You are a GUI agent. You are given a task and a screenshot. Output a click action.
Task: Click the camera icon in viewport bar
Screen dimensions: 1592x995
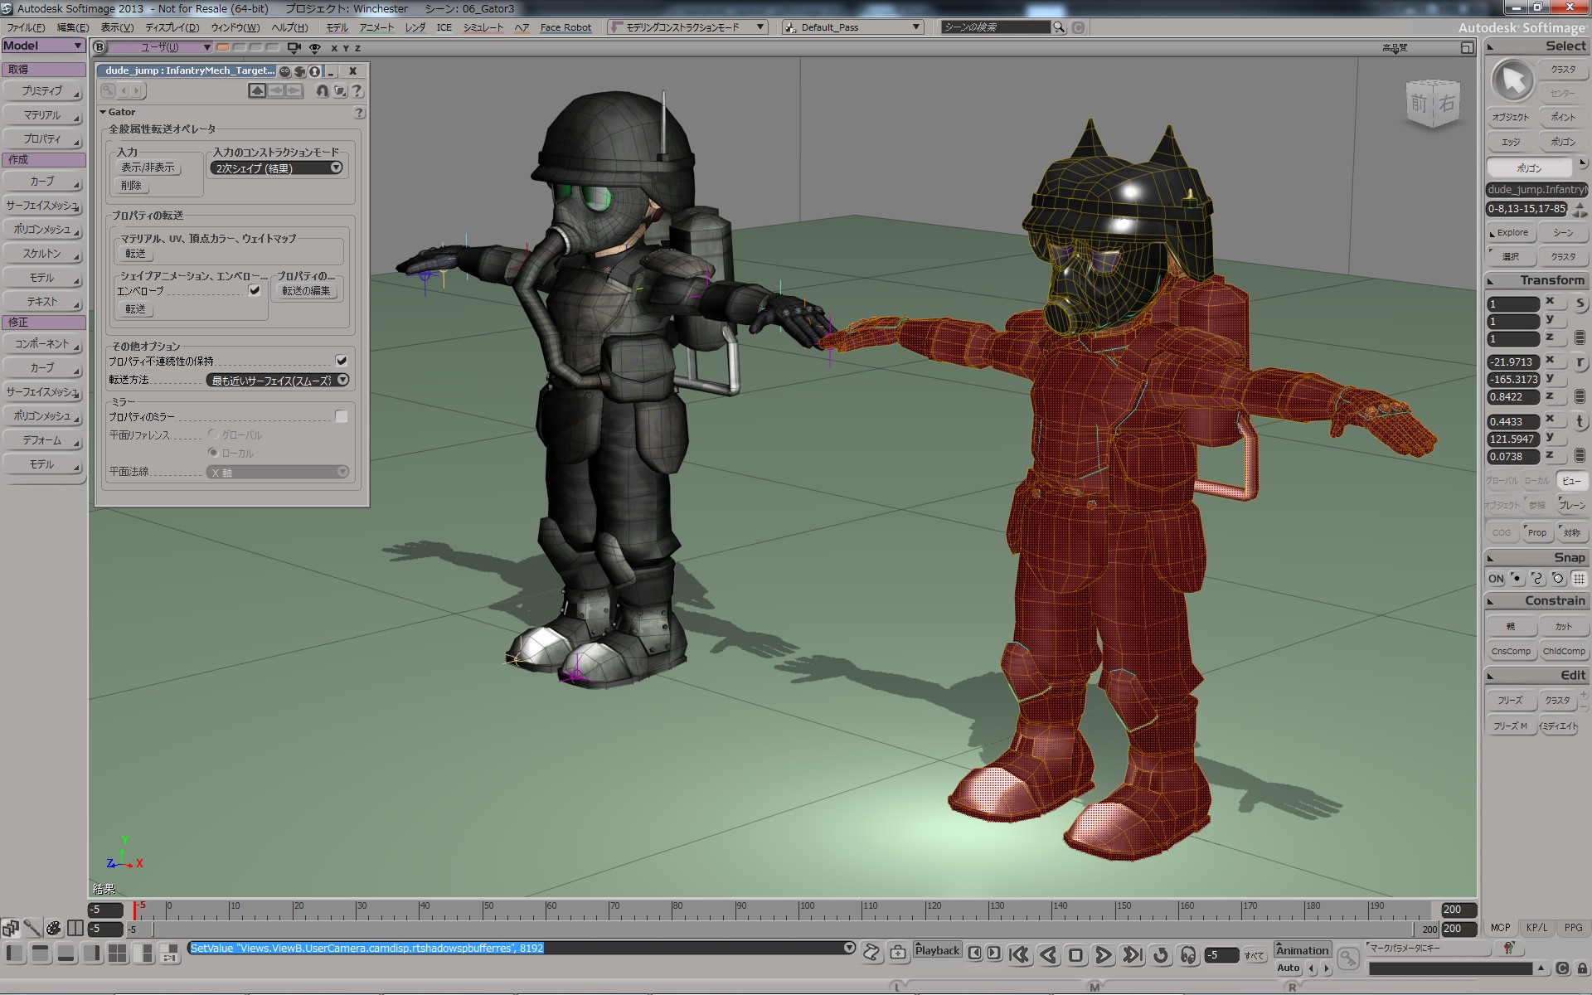[294, 48]
